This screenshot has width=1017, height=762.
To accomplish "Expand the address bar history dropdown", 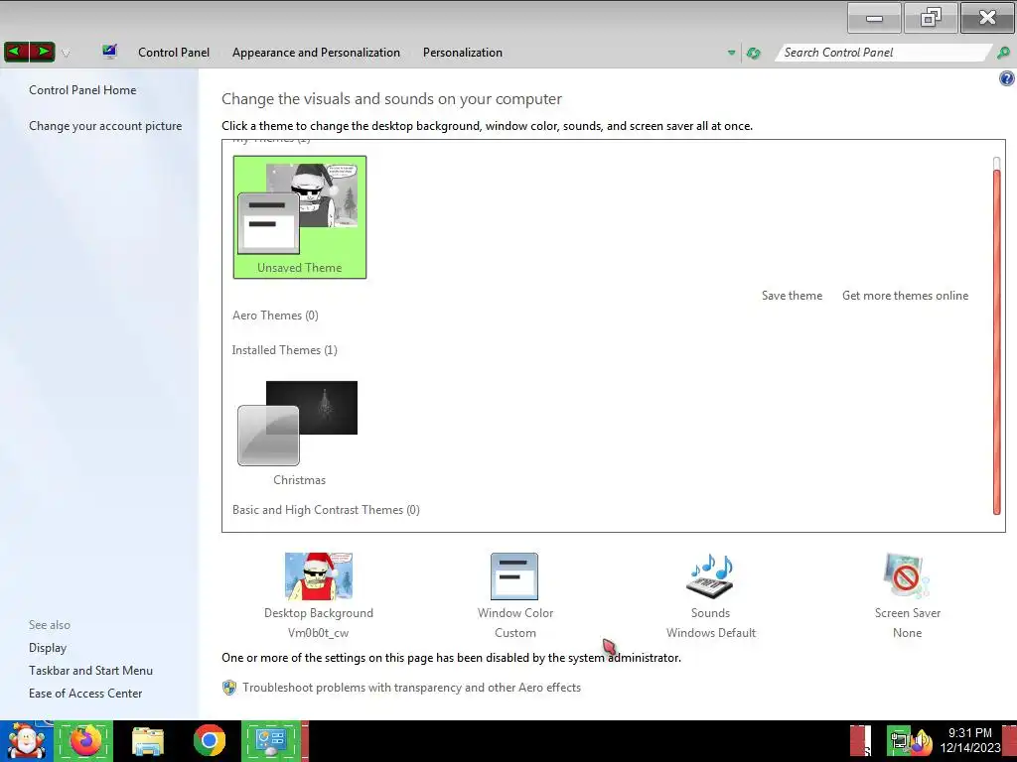I will click(731, 53).
